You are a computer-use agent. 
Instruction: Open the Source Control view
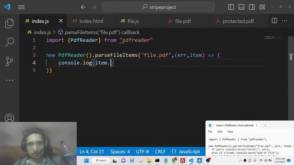point(9,61)
